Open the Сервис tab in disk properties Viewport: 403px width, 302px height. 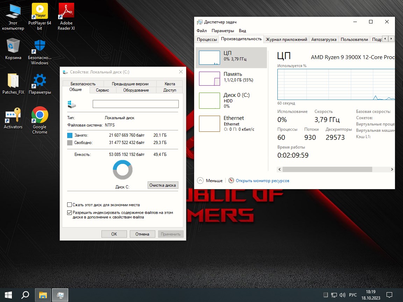[x=102, y=90]
